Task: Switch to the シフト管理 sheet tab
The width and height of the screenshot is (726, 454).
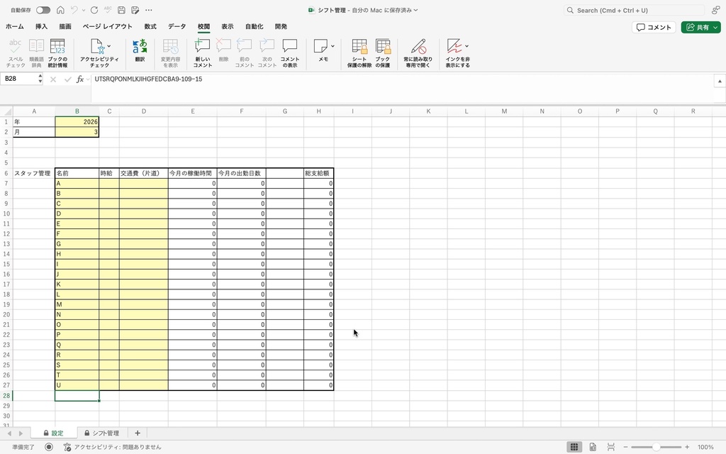Action: 102,433
